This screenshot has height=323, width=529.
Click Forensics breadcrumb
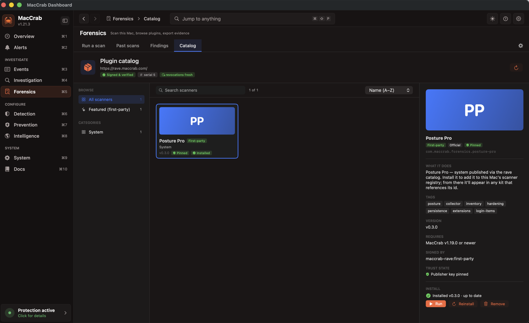[x=120, y=19]
